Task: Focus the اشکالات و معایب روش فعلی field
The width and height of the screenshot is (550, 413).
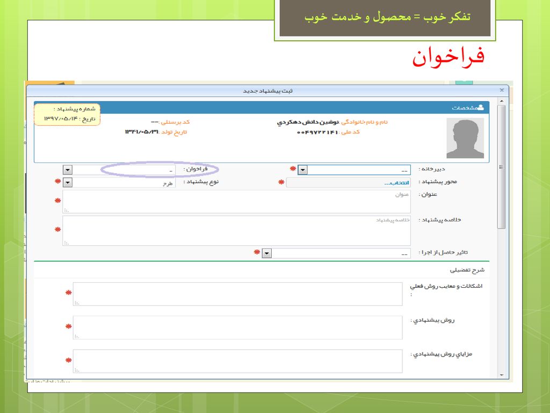Action: 237,294
